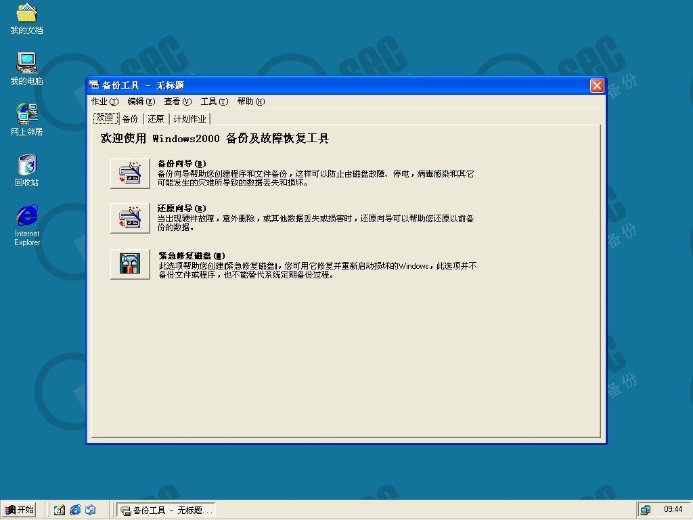Click the 紧急修复磁盘(M) heading text
Image resolution: width=693 pixels, height=520 pixels.
pos(192,255)
